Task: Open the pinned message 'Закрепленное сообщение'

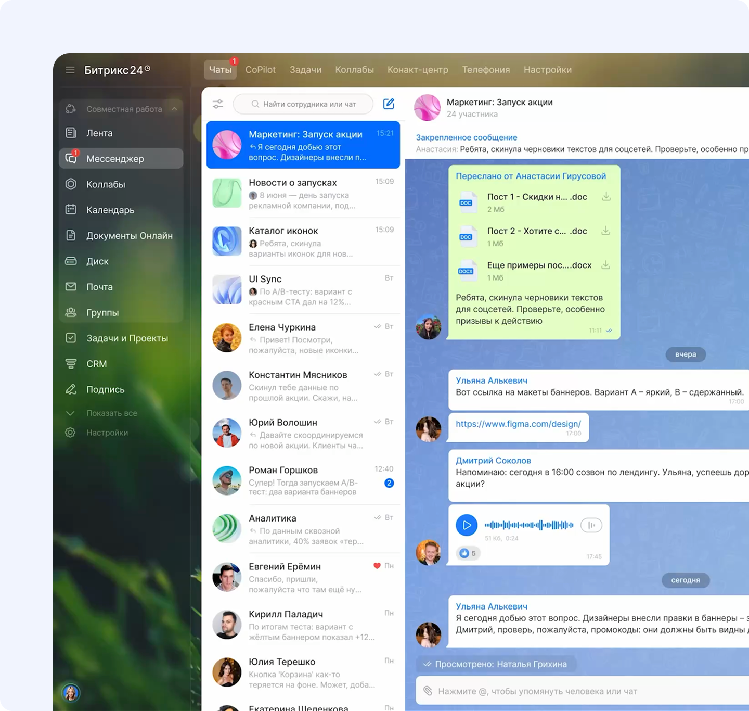Action: pos(466,137)
